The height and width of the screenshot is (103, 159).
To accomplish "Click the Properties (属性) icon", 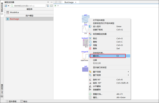I will (90, 98).
